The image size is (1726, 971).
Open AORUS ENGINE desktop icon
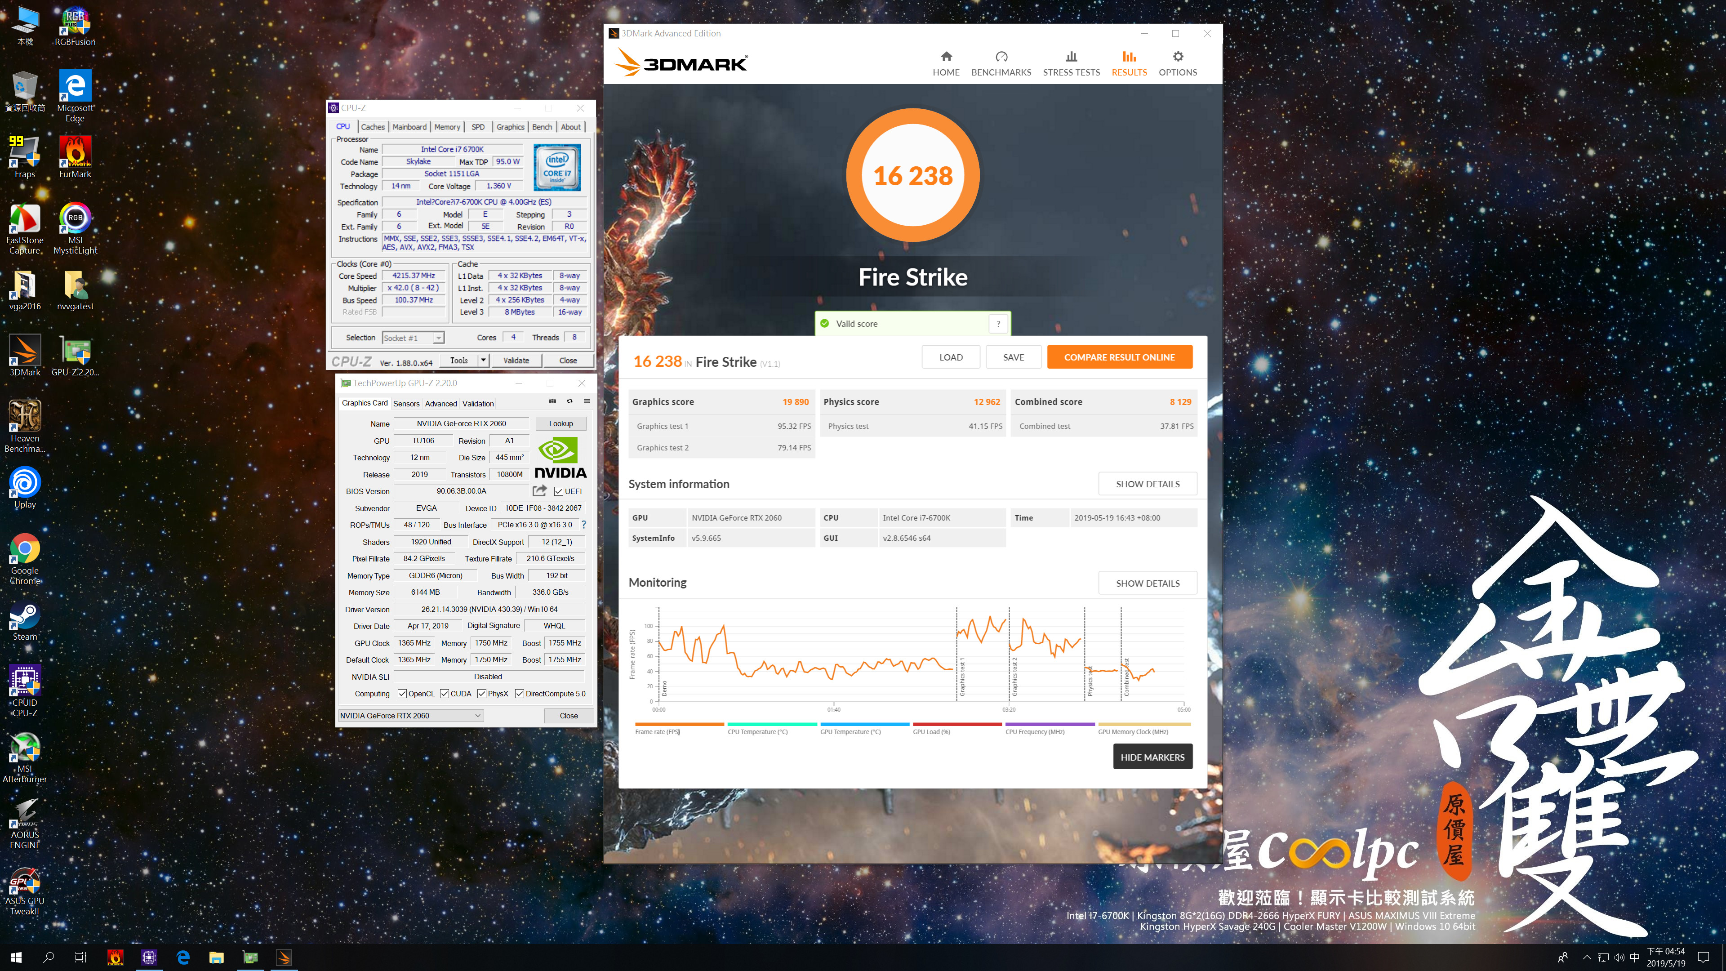[25, 824]
